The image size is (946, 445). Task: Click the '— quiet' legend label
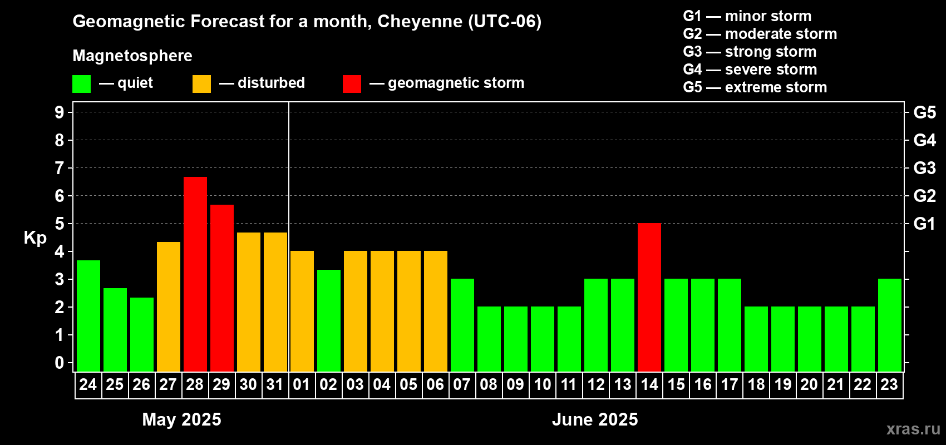click(126, 83)
